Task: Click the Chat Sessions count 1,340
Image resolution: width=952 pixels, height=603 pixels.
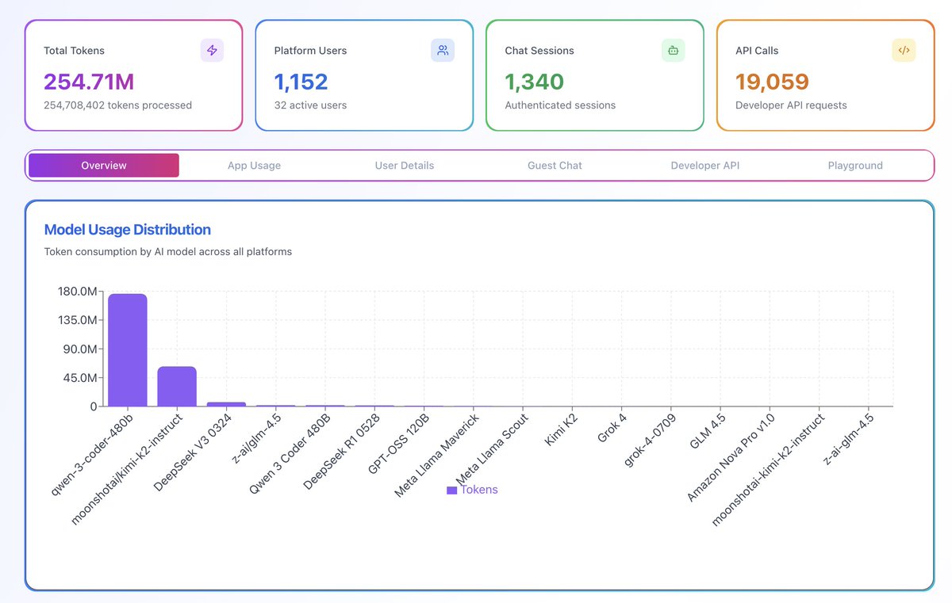Action: click(x=535, y=81)
